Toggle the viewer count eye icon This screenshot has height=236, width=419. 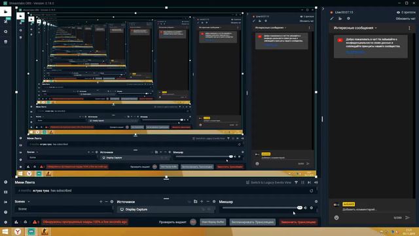pos(398,12)
